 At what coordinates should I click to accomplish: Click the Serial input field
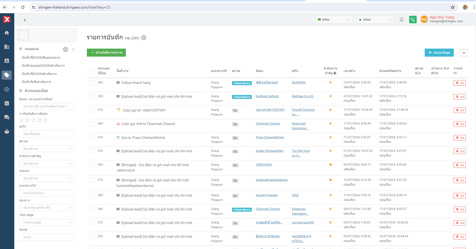47,237
